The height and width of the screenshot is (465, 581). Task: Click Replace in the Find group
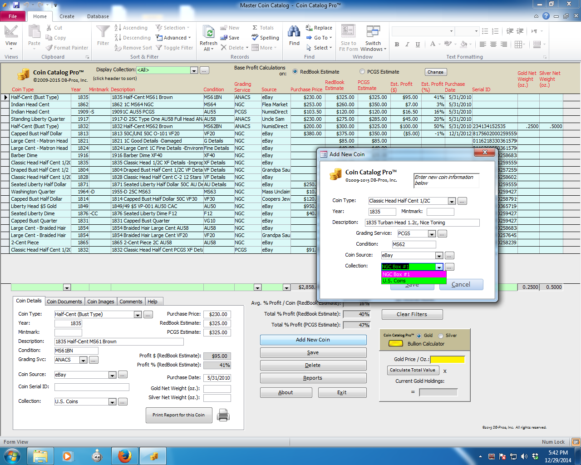coord(319,28)
